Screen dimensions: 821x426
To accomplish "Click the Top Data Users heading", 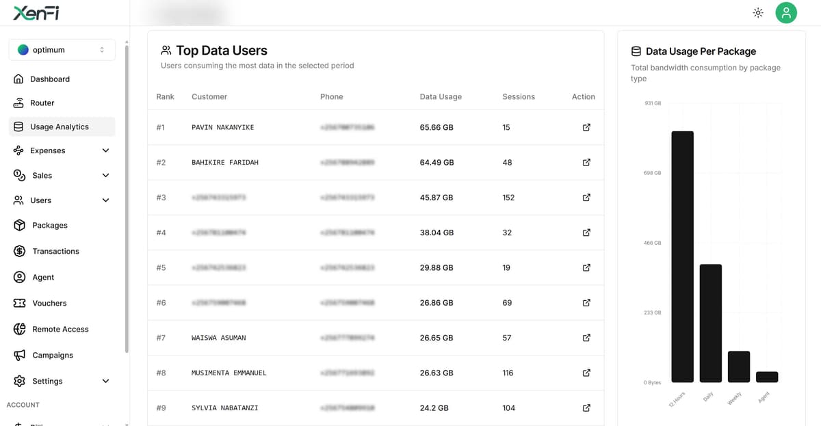I will pos(222,51).
